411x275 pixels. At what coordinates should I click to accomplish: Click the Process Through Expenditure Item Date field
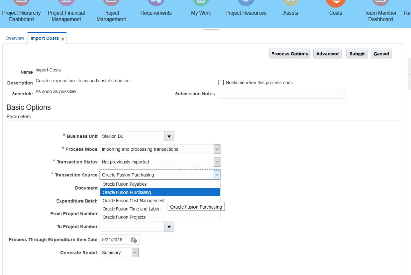[x=115, y=240]
